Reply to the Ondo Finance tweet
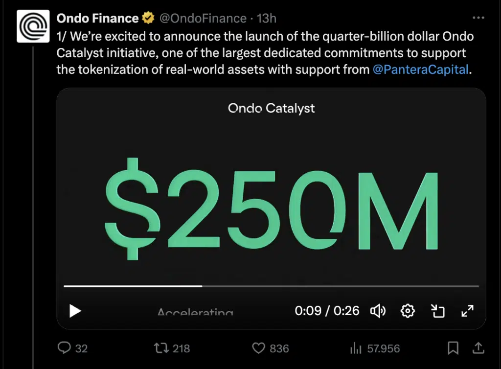This screenshot has width=501, height=369. point(65,348)
